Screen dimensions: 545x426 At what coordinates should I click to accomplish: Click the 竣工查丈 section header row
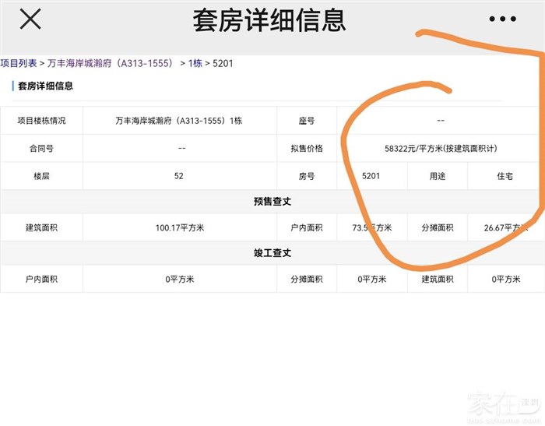point(272,253)
